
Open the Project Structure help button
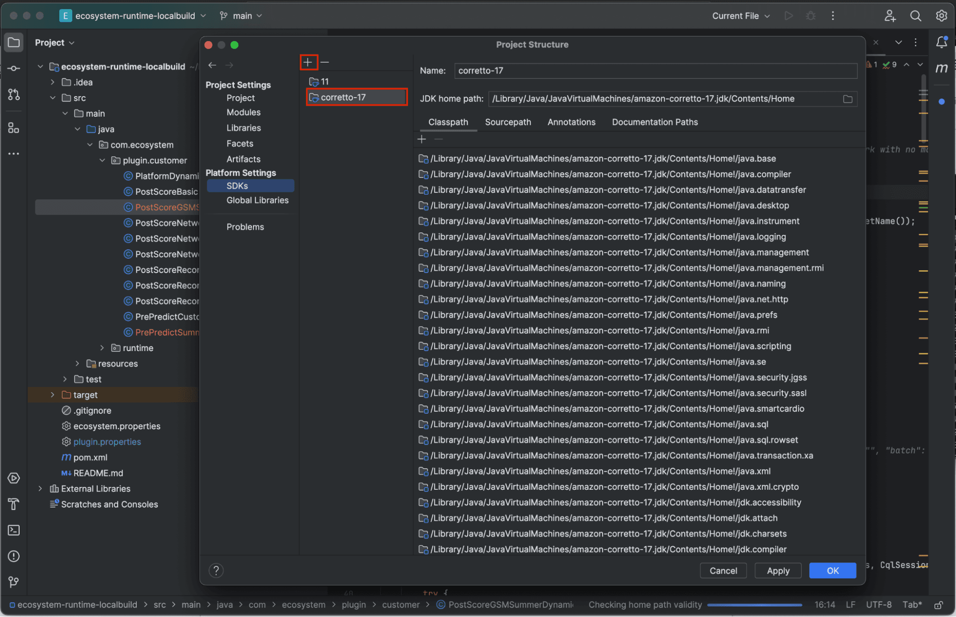tap(216, 571)
